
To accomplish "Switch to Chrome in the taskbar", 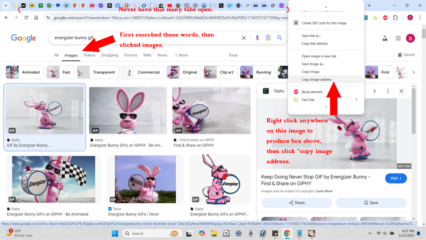I will (287, 233).
